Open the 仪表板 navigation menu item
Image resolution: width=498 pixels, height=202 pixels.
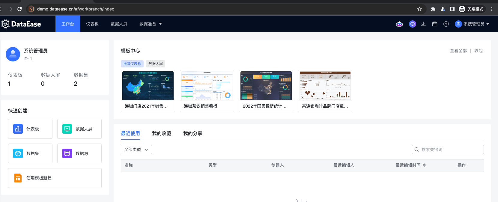pos(92,24)
